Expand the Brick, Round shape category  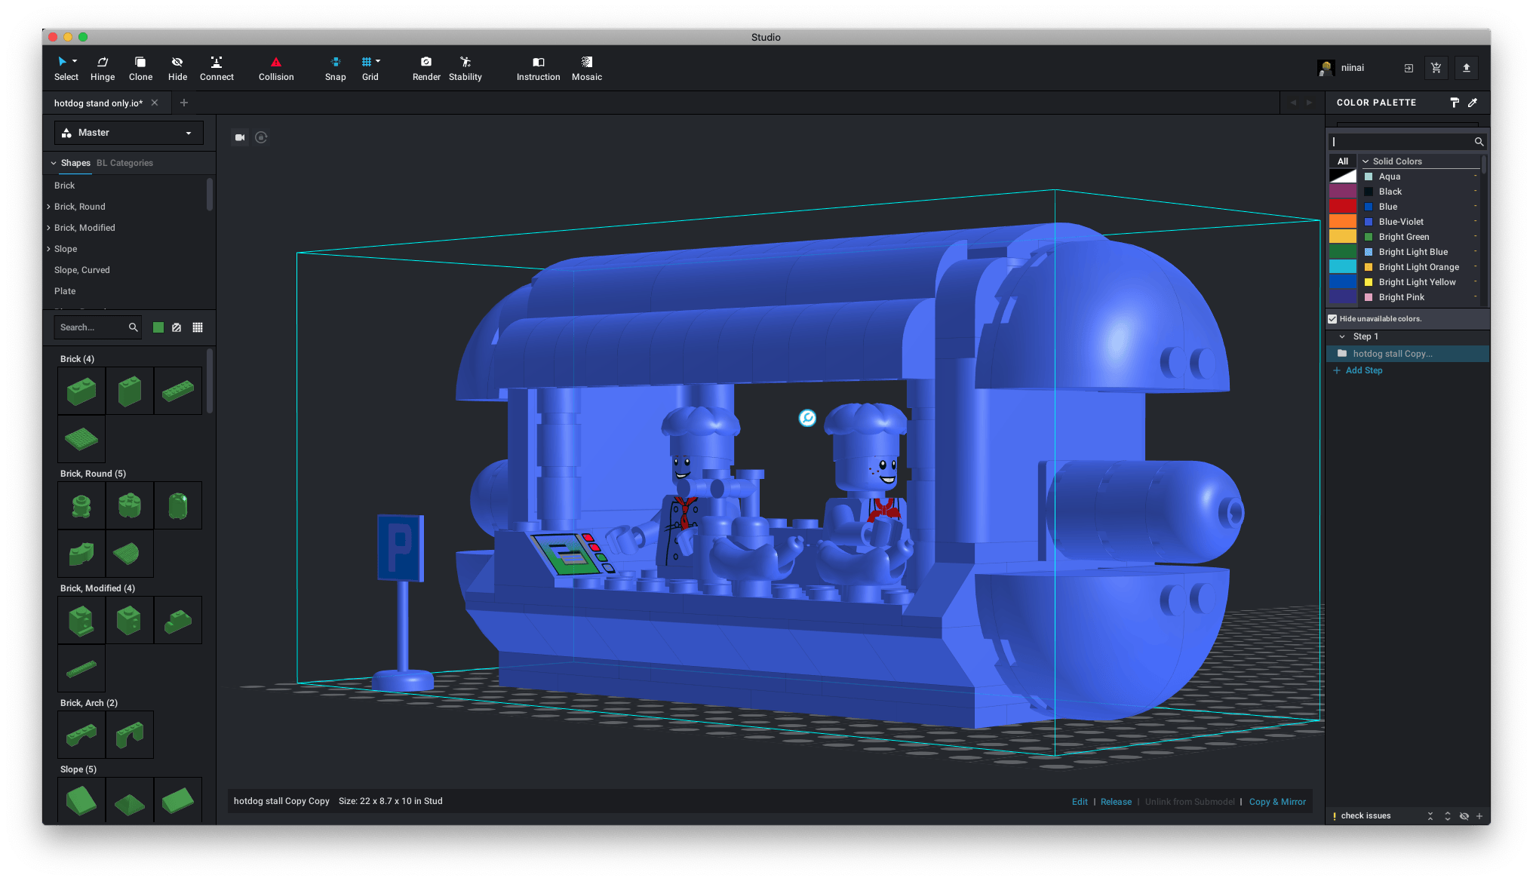49,207
